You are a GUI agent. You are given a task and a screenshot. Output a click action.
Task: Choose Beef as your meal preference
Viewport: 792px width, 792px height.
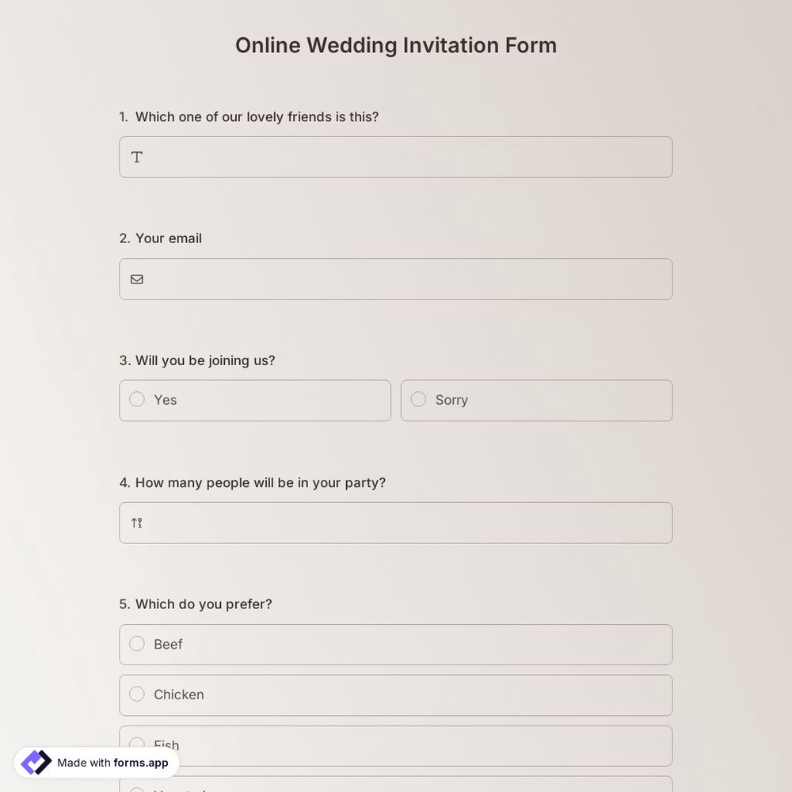(x=136, y=644)
